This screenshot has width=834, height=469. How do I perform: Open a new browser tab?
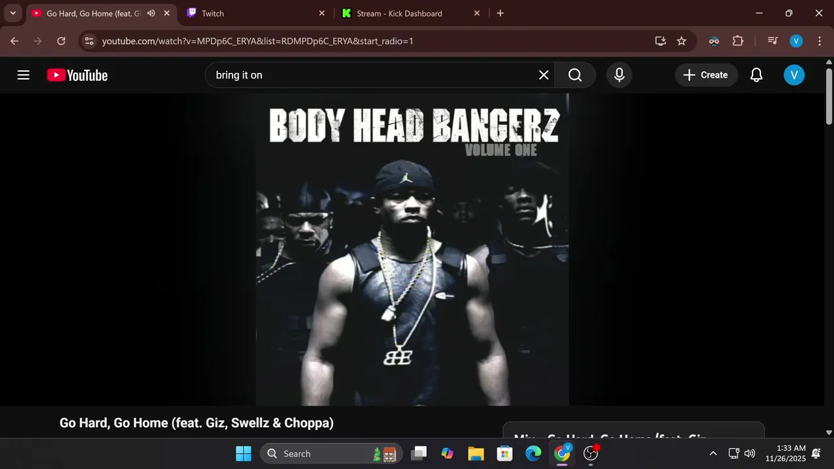point(500,13)
